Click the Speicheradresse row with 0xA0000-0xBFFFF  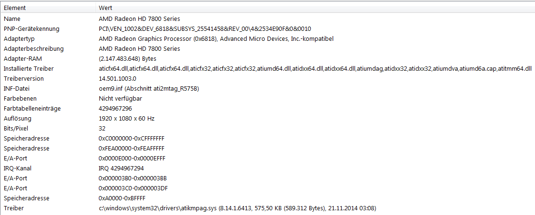(x=267, y=198)
